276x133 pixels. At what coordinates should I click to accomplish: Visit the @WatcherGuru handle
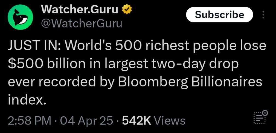click(x=82, y=23)
